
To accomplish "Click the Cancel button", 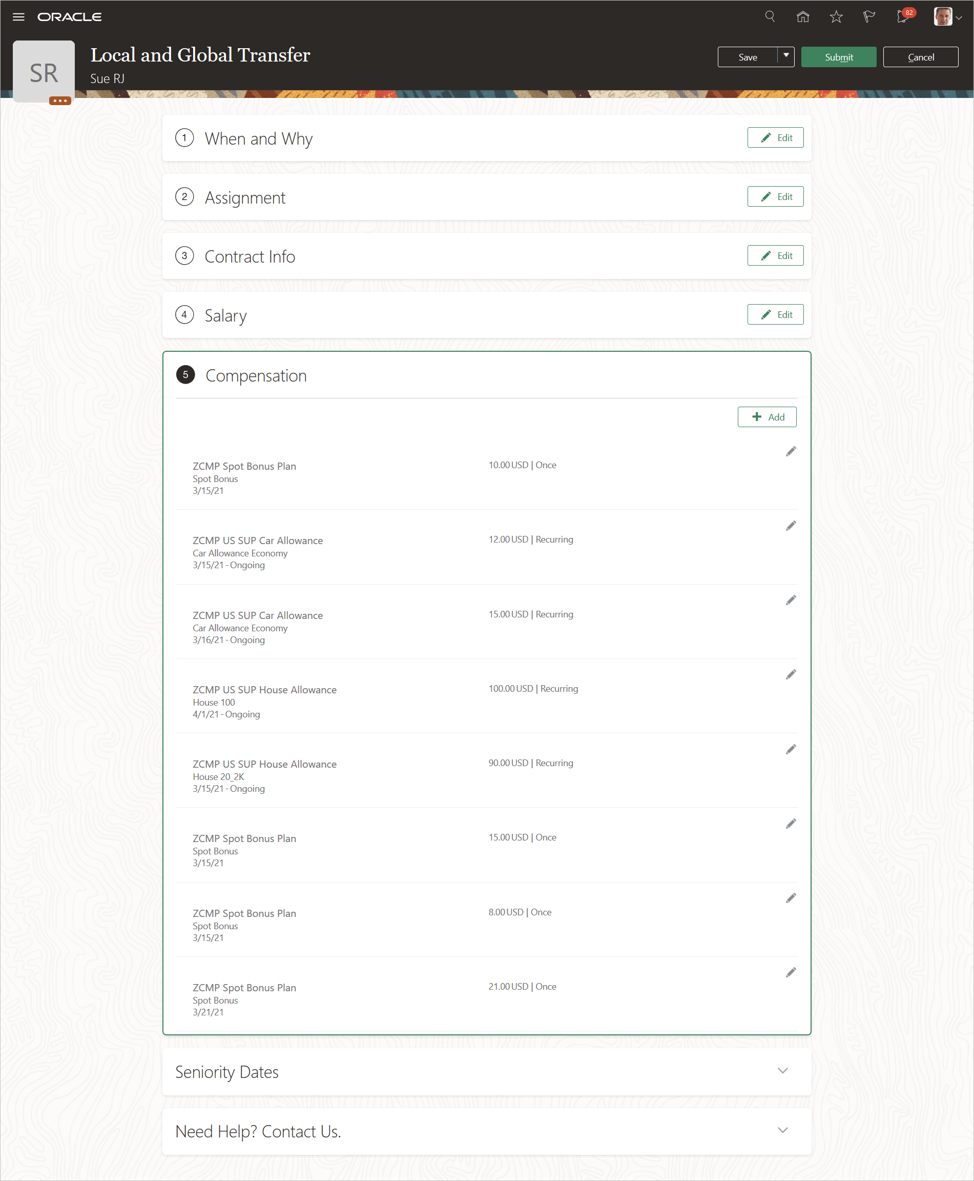I will (920, 57).
